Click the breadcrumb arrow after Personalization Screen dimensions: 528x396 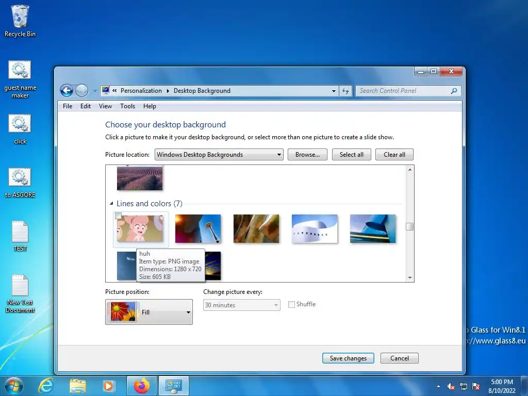(168, 91)
